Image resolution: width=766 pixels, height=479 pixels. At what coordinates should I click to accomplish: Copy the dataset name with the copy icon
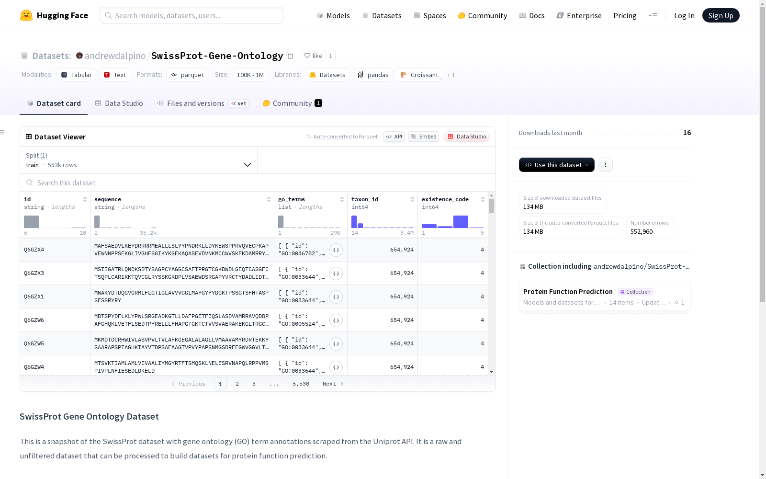(x=290, y=56)
